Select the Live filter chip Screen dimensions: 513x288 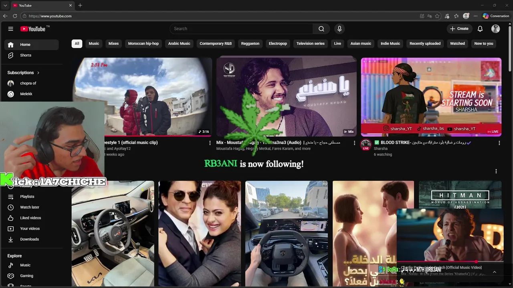[x=337, y=44]
